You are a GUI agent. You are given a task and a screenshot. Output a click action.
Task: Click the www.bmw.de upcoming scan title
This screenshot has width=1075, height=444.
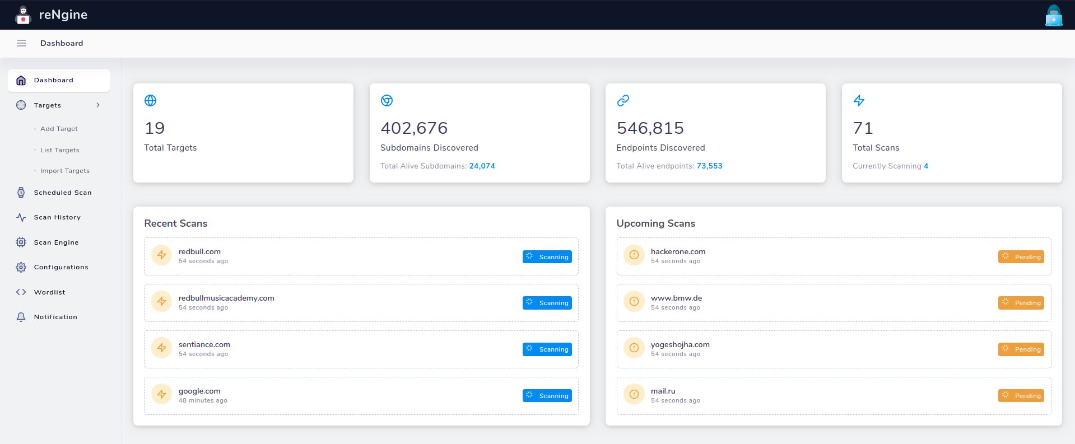[676, 298]
